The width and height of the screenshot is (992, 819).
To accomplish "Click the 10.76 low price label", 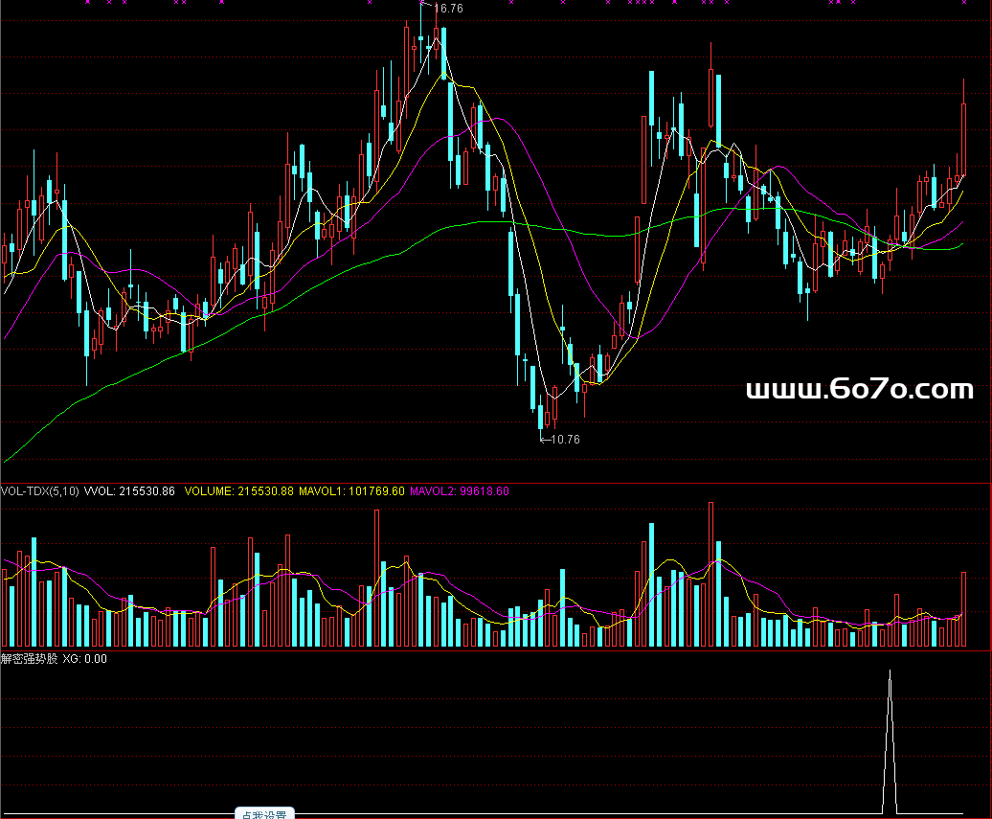I will click(x=565, y=440).
